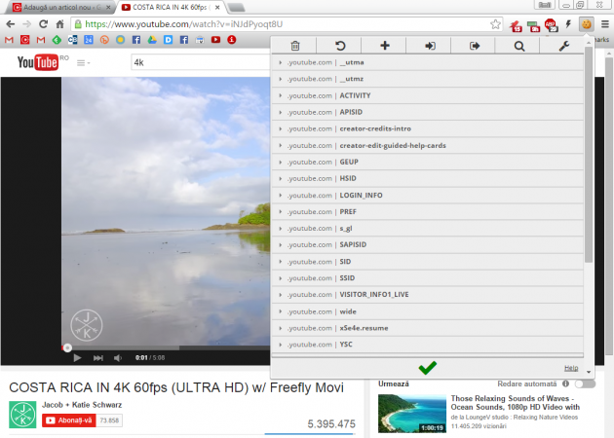Expand the creator-edit-guided-help-cards cookie row

tap(428, 145)
